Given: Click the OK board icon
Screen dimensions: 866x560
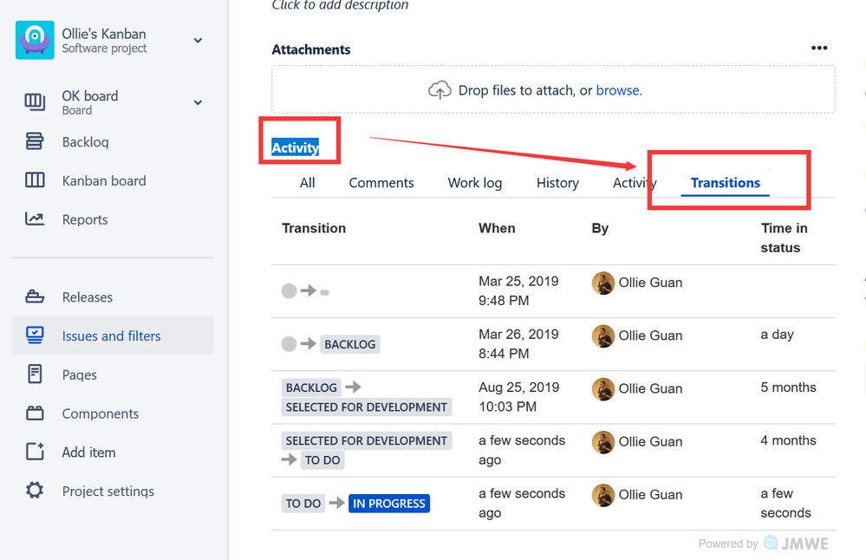Looking at the screenshot, I should 35,102.
